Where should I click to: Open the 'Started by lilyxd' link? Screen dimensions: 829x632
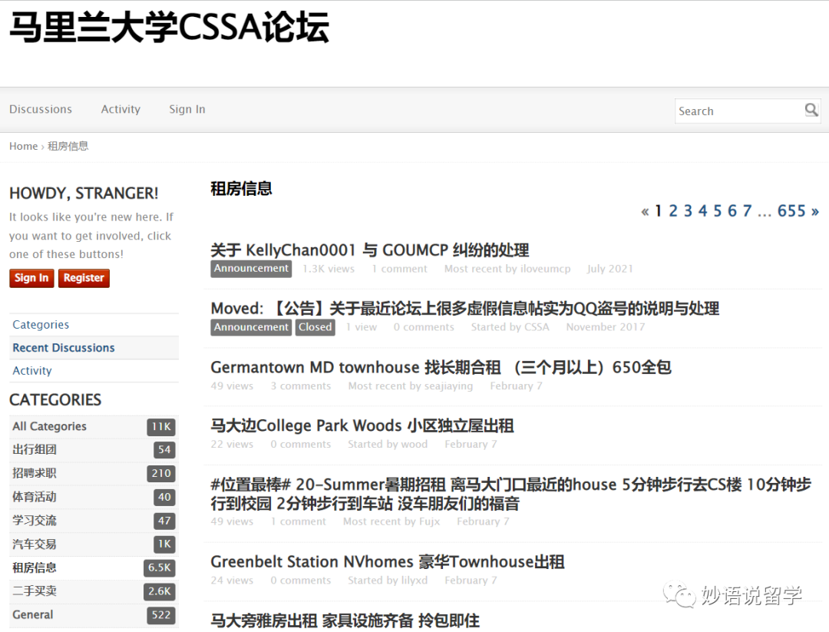(388, 581)
